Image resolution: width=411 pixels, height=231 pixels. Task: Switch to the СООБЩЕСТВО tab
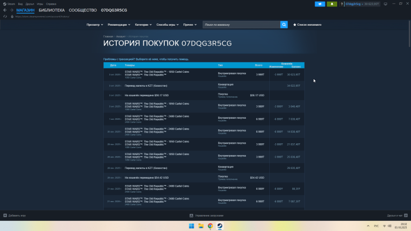(83, 10)
